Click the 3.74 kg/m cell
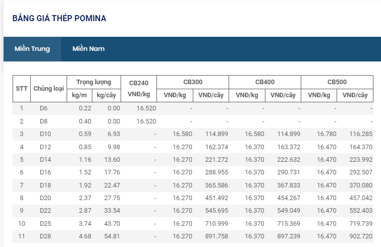The image size is (381, 247). 85,223
